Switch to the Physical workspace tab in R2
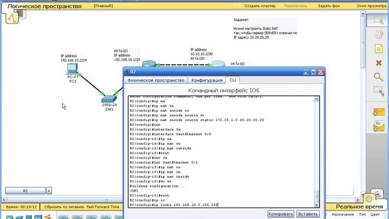 click(x=156, y=80)
